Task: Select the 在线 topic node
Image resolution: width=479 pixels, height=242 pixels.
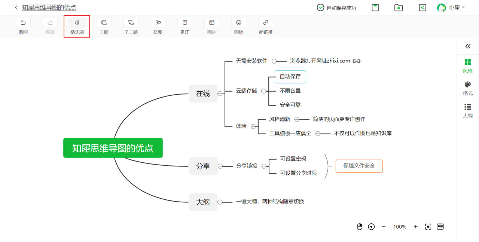Action: pos(203,94)
